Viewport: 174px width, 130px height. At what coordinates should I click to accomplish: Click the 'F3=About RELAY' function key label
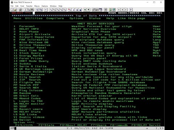[x=74, y=125]
